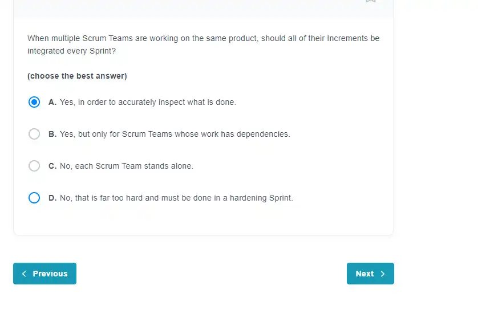Go to the Next question
Image resolution: width=478 pixels, height=326 pixels.
click(370, 274)
